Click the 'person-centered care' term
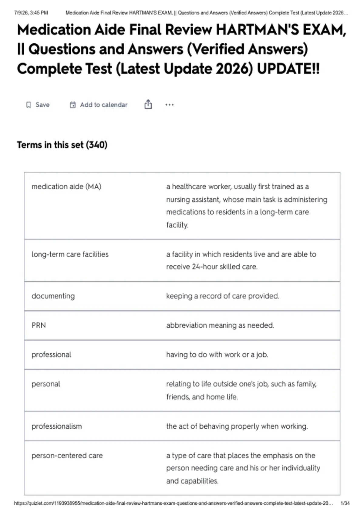The height and width of the screenshot is (516, 364). 67,455
